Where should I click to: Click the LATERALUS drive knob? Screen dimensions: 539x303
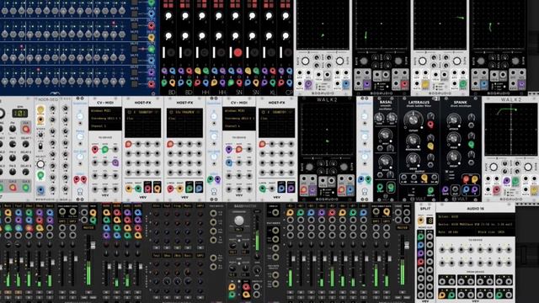coord(412,159)
